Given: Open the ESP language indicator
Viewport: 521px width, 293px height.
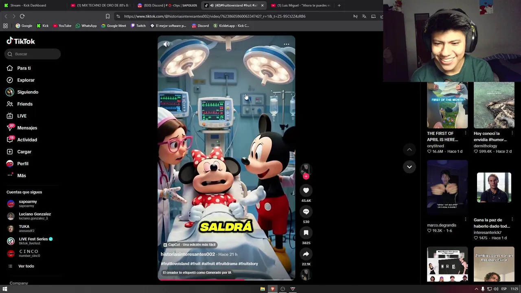Looking at the screenshot, I should click(504, 289).
